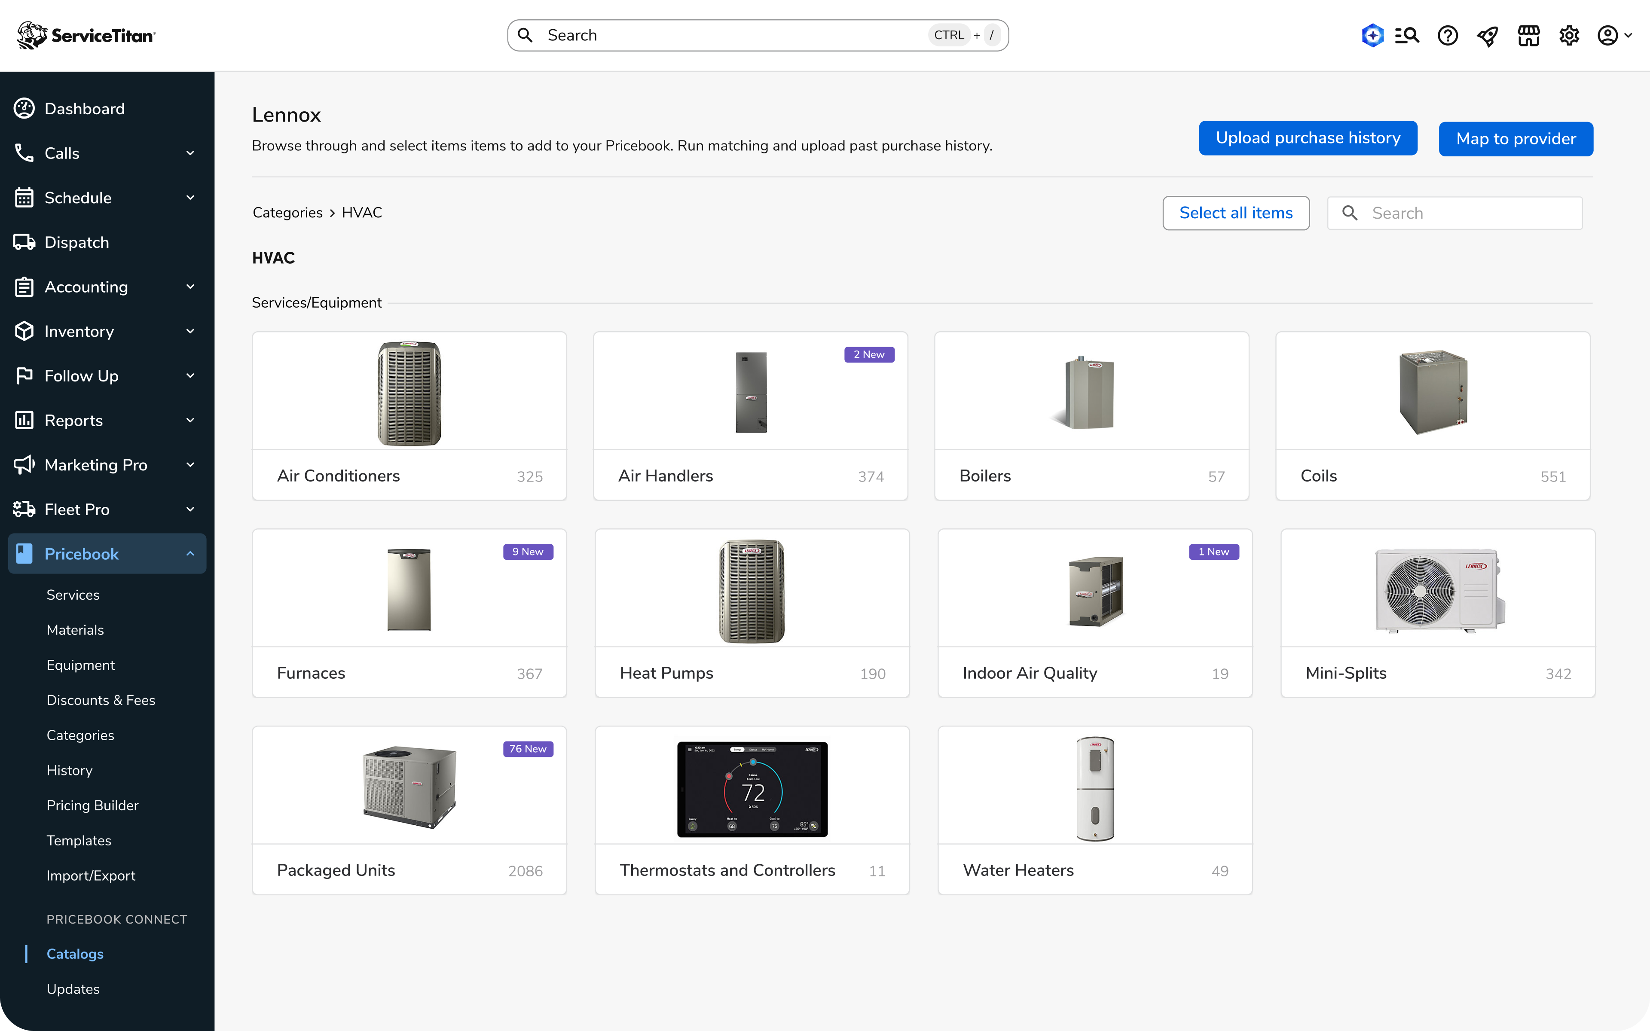This screenshot has height=1031, width=1650.
Task: Click the Fleet Pro vehicle icon
Action: 24,509
